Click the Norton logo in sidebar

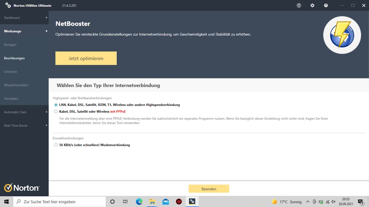click(22, 188)
